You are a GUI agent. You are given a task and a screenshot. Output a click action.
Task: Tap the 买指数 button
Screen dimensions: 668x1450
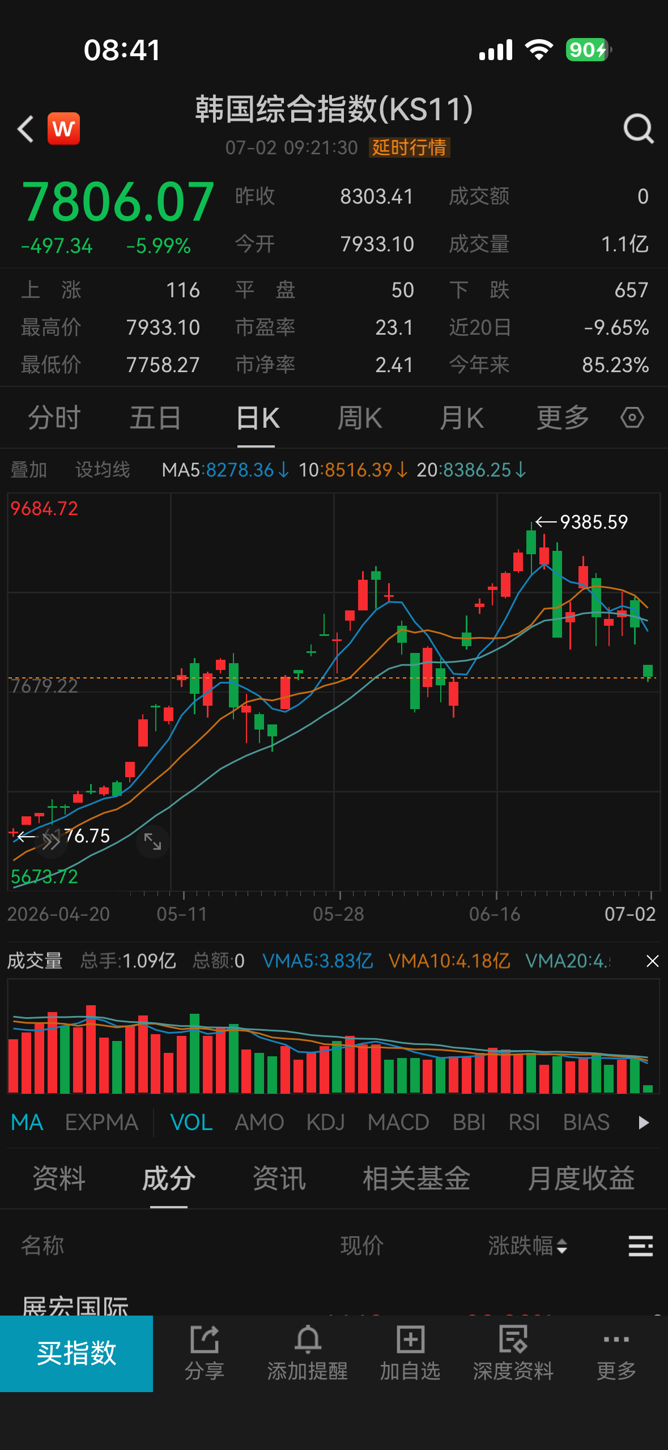[x=76, y=1354]
